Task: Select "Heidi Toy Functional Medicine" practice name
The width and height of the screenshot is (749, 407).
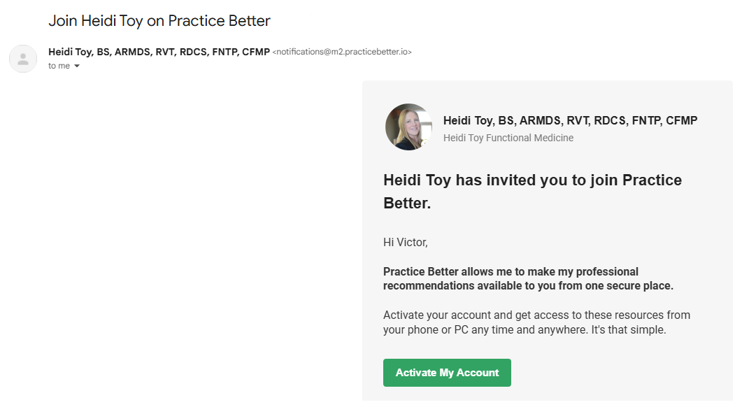Action: (x=508, y=138)
